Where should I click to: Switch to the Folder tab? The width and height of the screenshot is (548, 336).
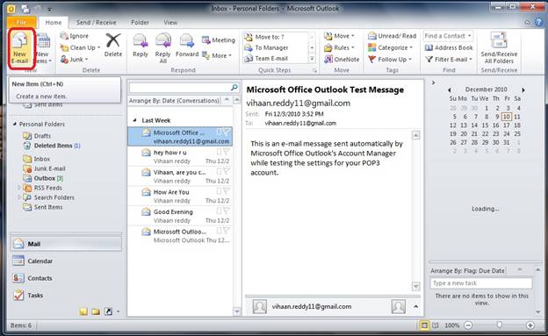(140, 22)
